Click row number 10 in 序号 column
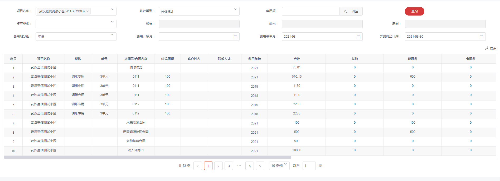500x181 pixels. tap(13, 151)
